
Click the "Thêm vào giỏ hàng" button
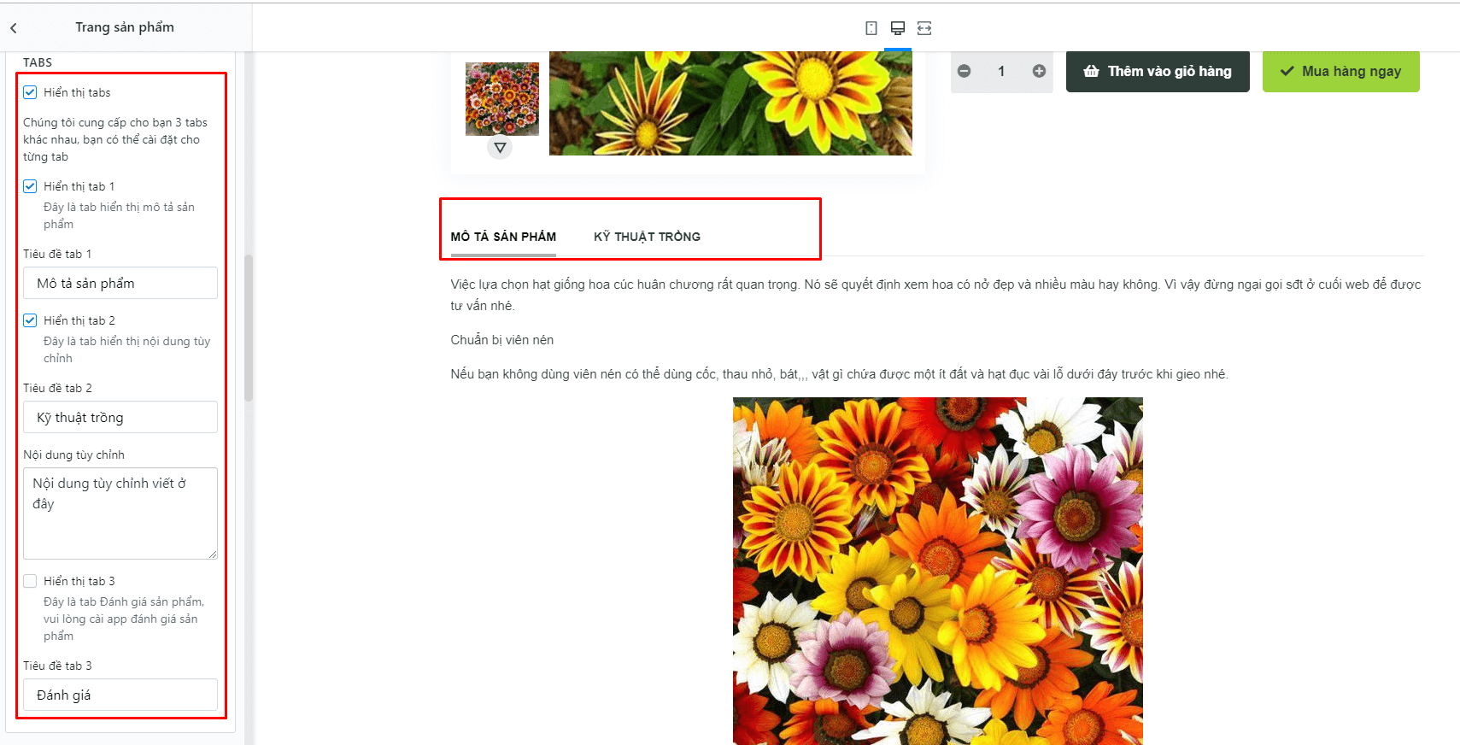(1158, 71)
